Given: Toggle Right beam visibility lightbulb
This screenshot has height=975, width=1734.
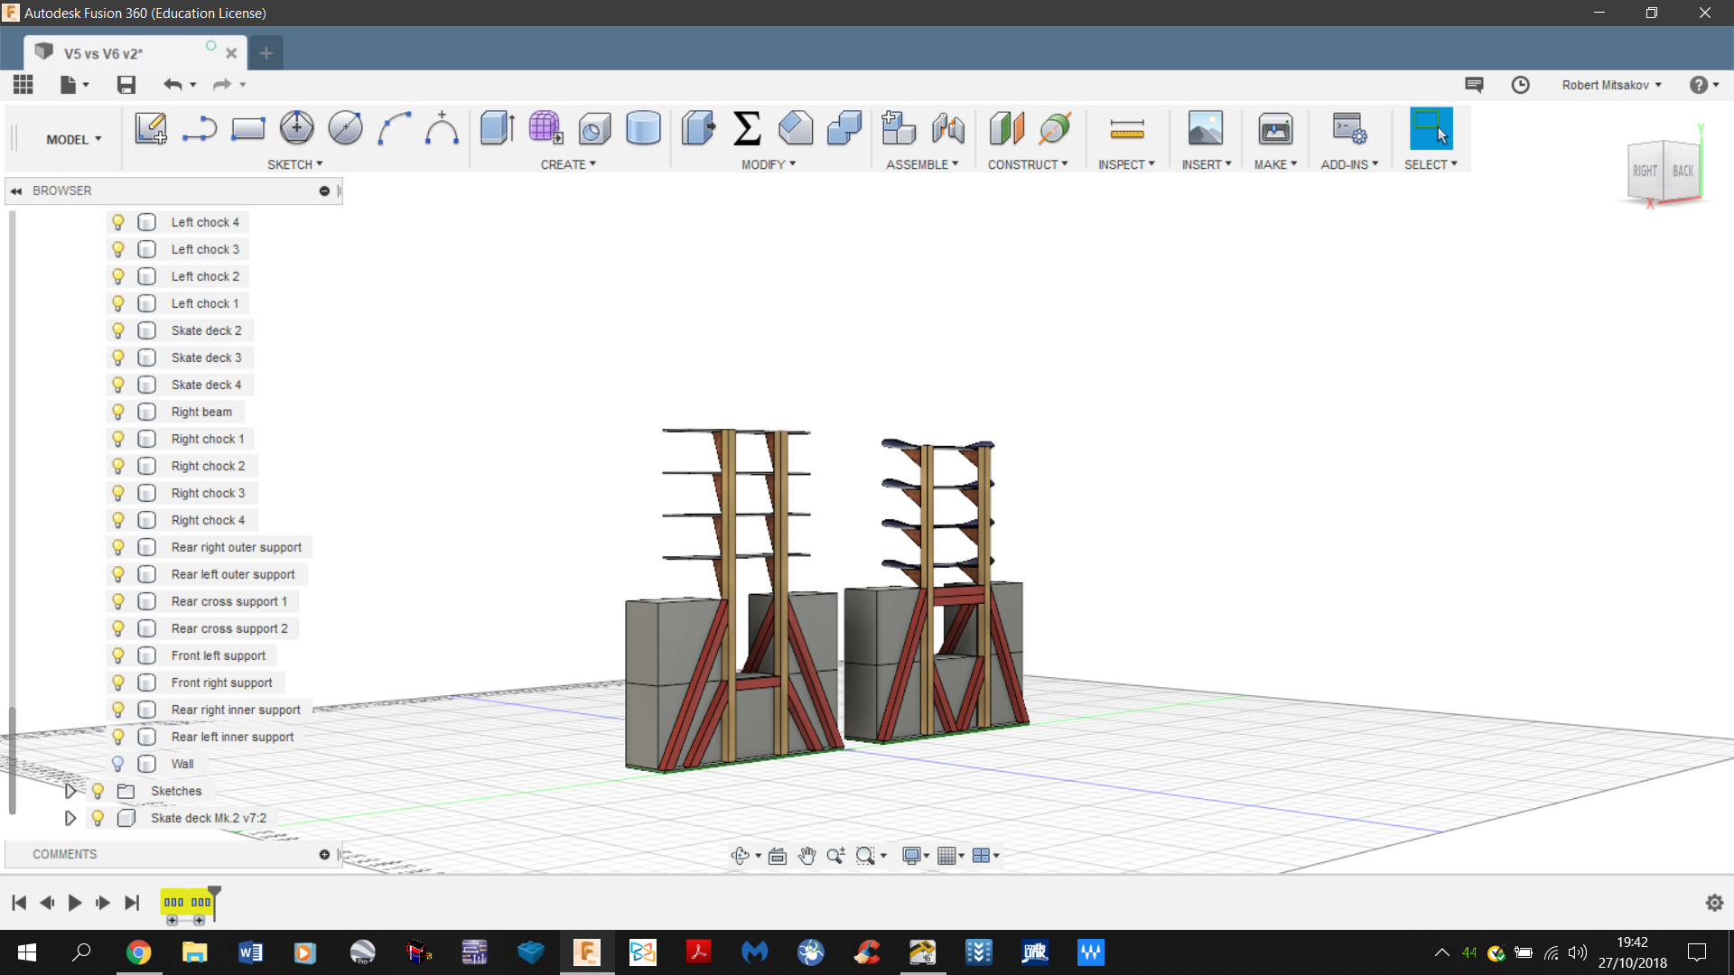Looking at the screenshot, I should (x=118, y=412).
